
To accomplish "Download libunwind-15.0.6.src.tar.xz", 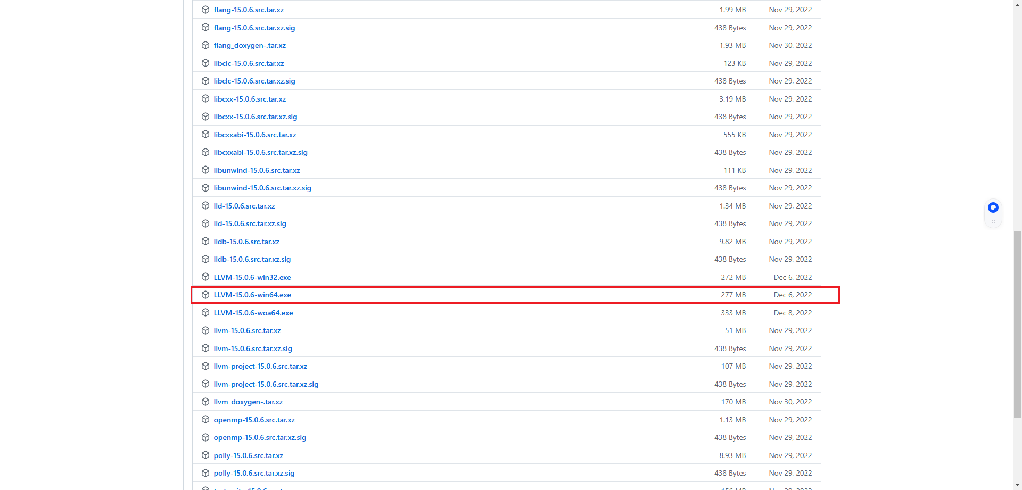I will (x=257, y=170).
